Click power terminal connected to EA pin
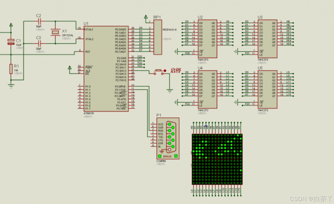Screen dimensions: 334x204 pos(70,67)
